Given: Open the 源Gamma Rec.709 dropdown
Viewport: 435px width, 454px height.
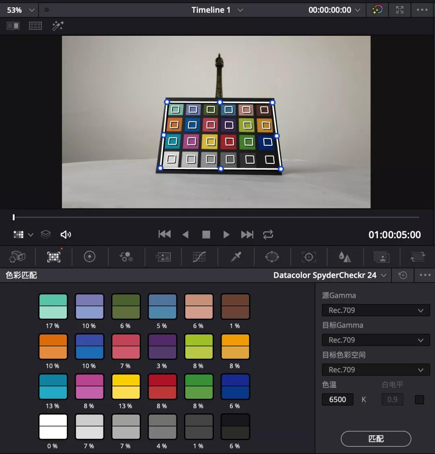Looking at the screenshot, I should (x=375, y=310).
